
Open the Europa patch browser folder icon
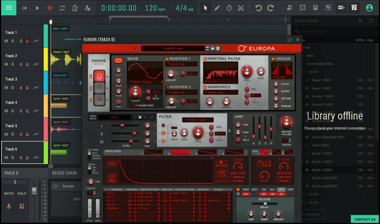213,49
